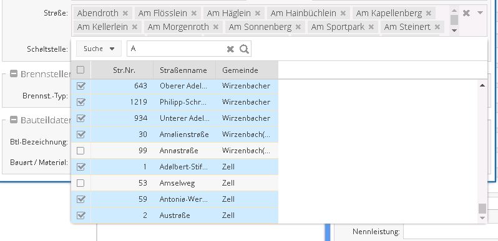Viewport: 498px width, 241px height.
Task: Sort by Straßenname column header
Action: tap(185, 70)
